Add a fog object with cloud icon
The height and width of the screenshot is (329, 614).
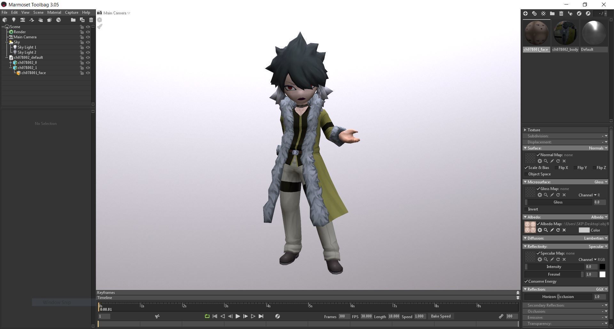tap(41, 20)
